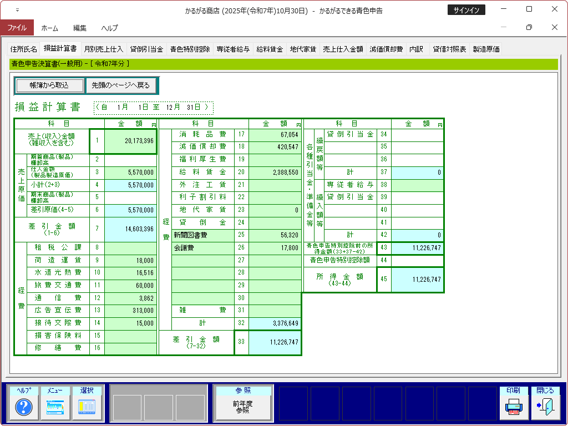The image size is (568, 426).
Task: Open the メニュー icon in bottom toolbar
Action: click(x=55, y=408)
